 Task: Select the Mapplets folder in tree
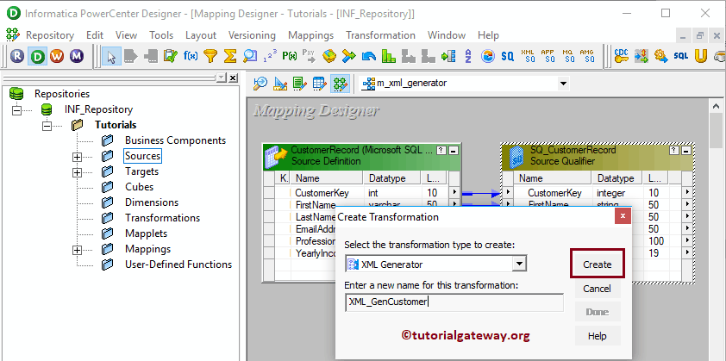click(x=146, y=233)
